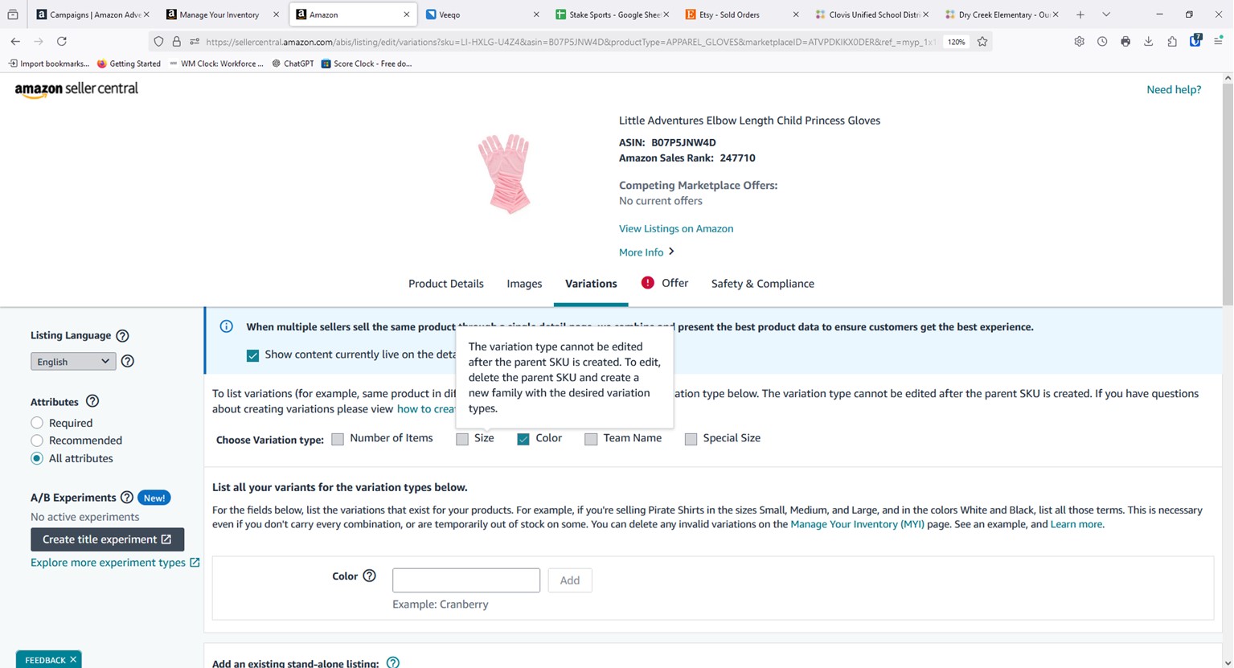Open the list all tabs dropdown

[1106, 14]
